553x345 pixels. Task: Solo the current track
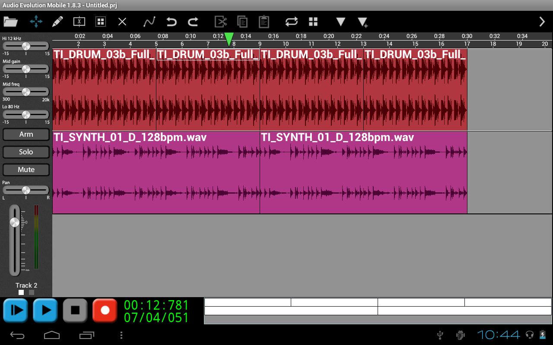pyautogui.click(x=26, y=152)
